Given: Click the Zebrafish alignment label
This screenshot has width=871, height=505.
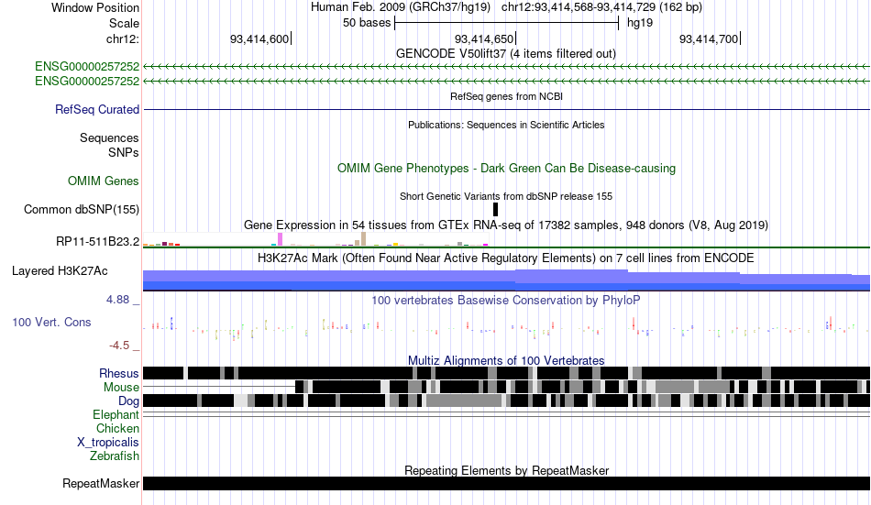Looking at the screenshot, I should pyautogui.click(x=115, y=456).
